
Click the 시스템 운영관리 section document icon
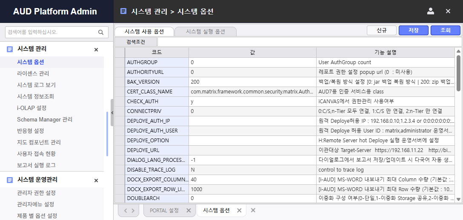tap(10, 180)
